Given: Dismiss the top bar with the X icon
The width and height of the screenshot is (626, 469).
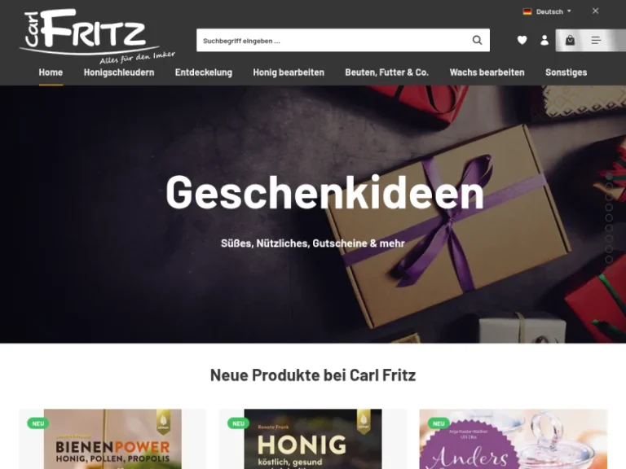Looking at the screenshot, I should point(595,11).
